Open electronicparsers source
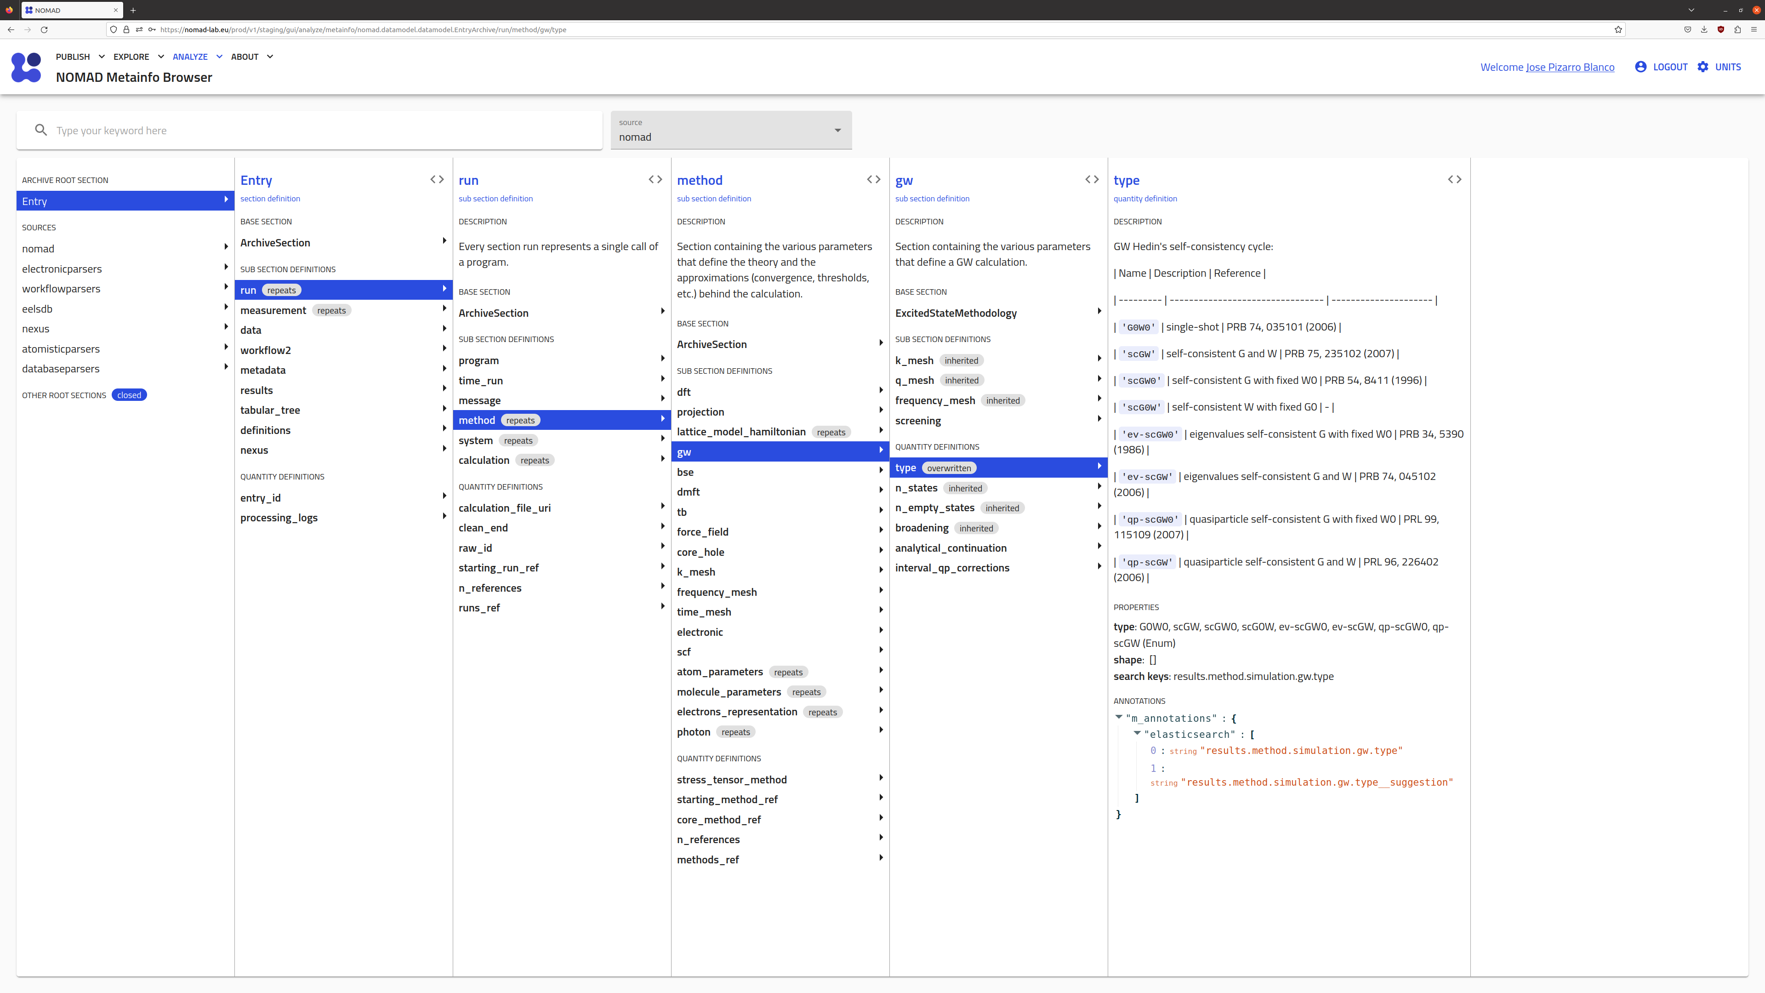1765x993 pixels. 125,268
